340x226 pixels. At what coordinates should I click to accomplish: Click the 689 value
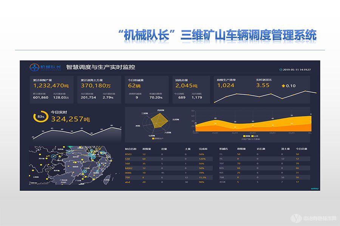[x=182, y=98]
